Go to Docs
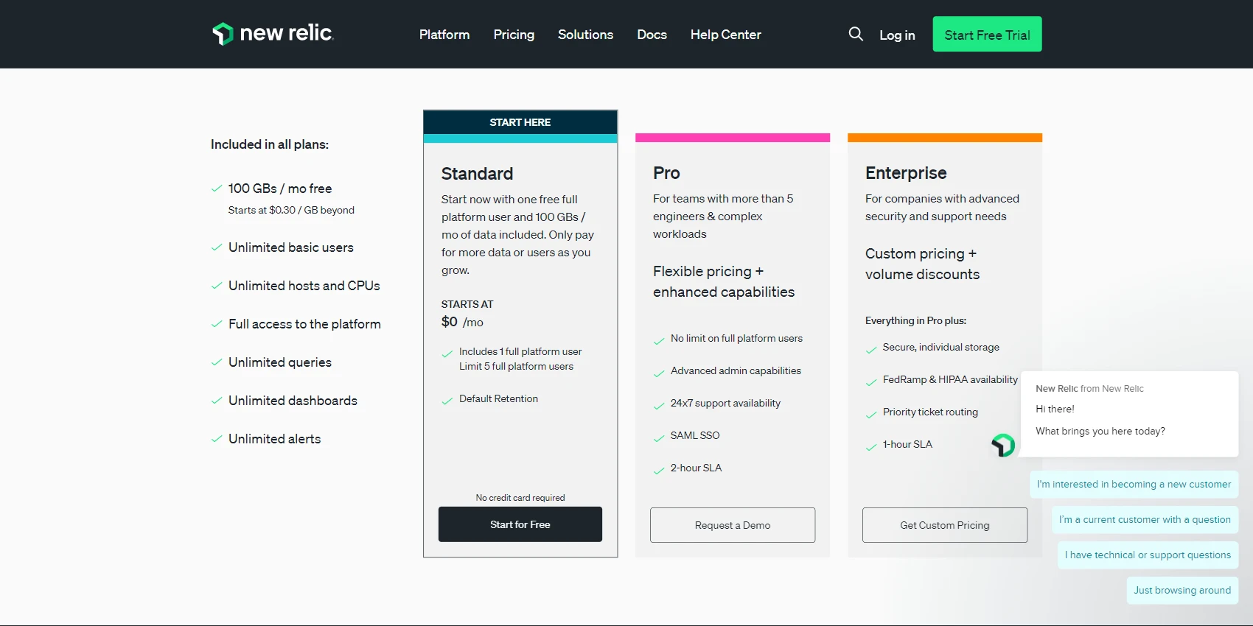The width and height of the screenshot is (1253, 626). pos(652,35)
